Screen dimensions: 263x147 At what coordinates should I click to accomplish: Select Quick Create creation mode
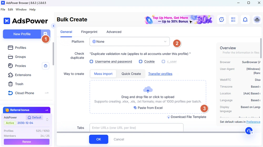click(131, 74)
